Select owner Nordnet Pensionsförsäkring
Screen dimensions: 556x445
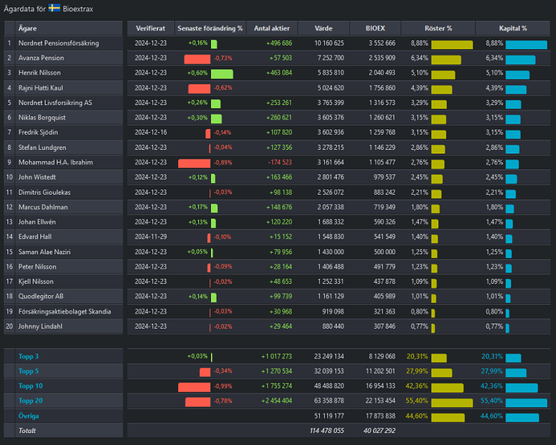[59, 43]
